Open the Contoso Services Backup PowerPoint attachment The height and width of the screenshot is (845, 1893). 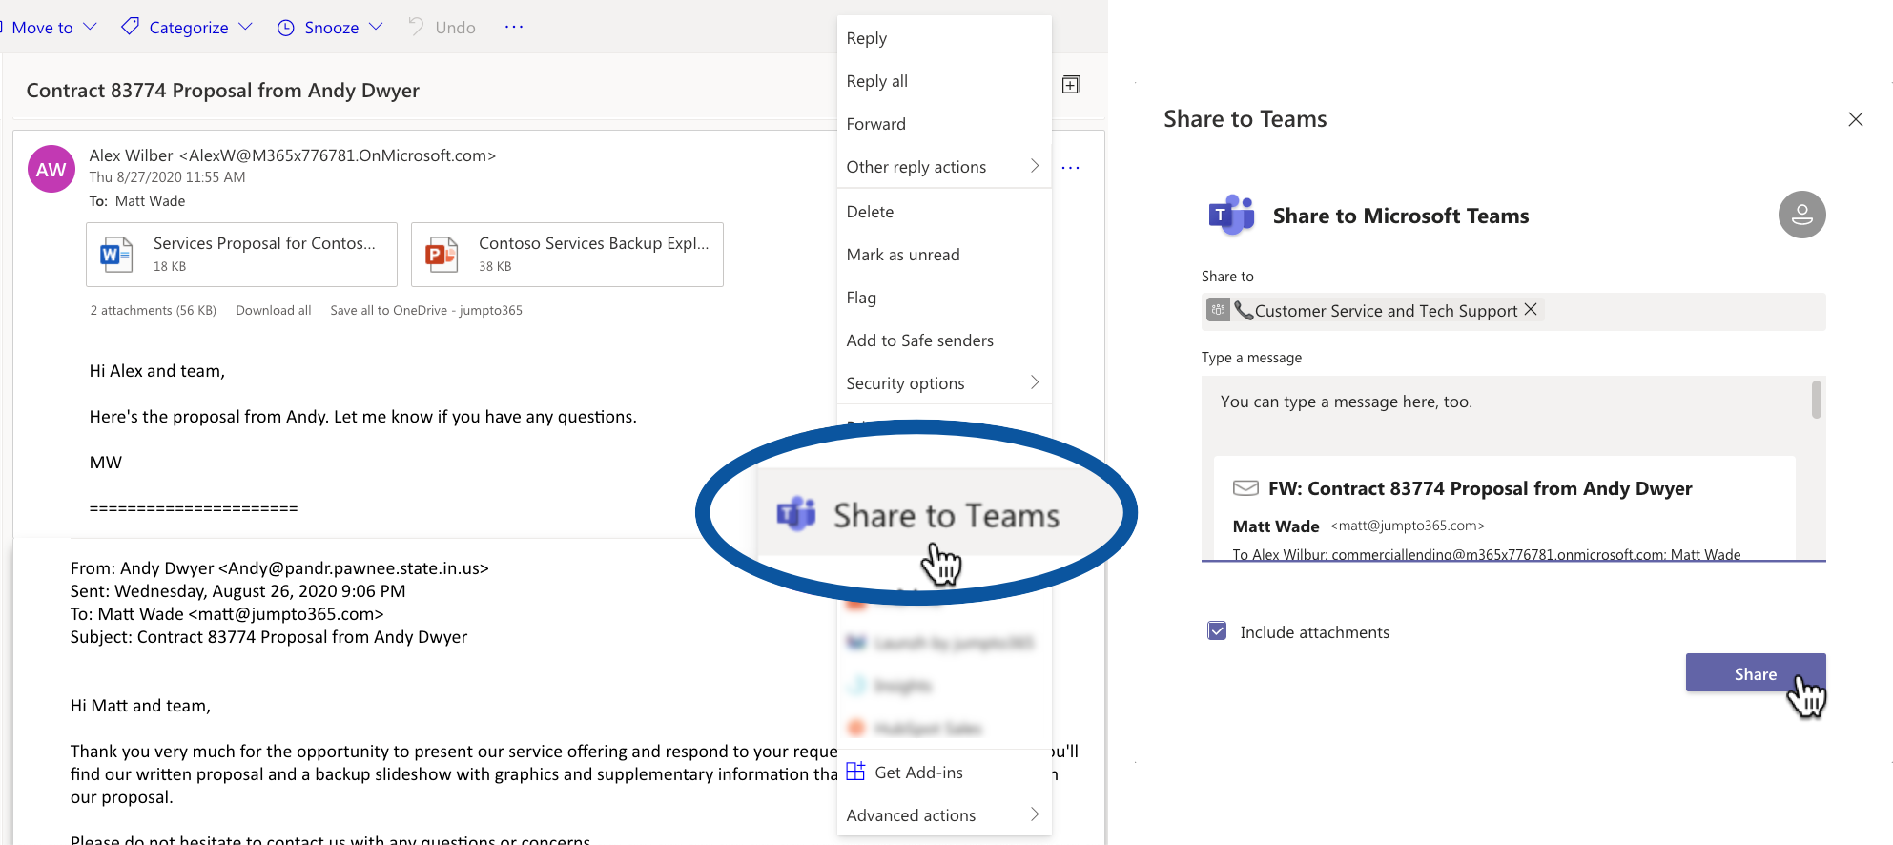point(566,255)
